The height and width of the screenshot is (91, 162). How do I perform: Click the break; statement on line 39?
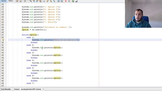34,65
